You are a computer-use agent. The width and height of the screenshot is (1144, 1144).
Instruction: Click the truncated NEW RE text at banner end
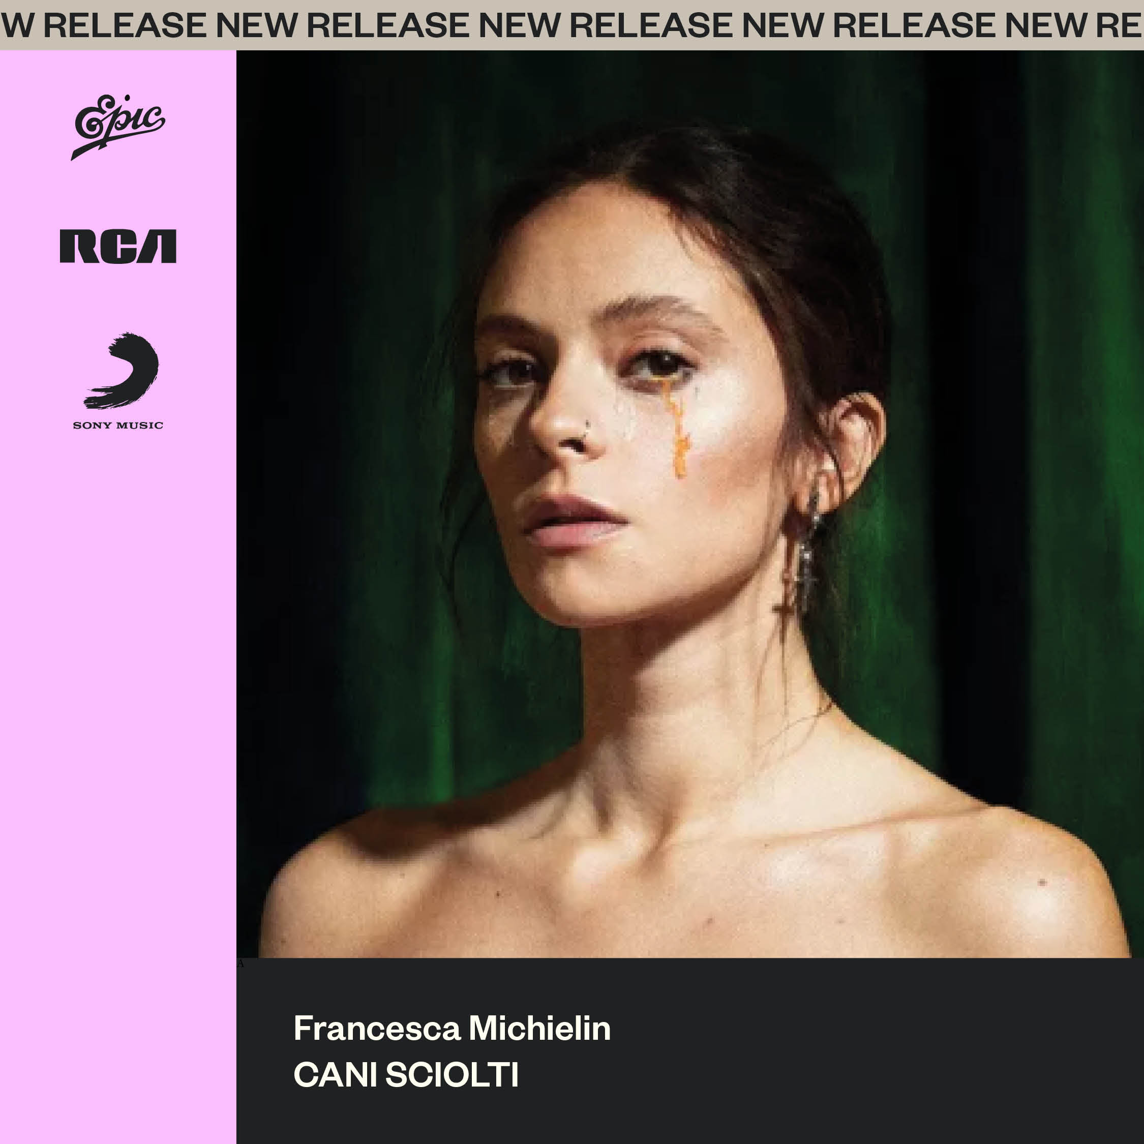click(x=1074, y=25)
